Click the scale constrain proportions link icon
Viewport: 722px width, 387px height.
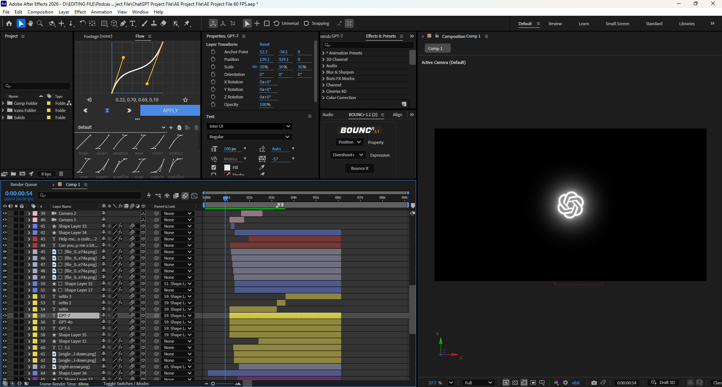coord(254,67)
